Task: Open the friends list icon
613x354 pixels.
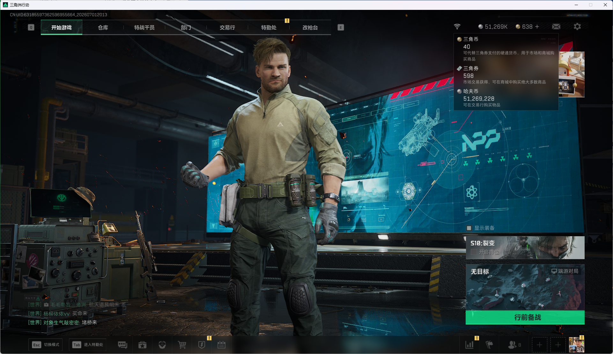Action: [x=514, y=345]
